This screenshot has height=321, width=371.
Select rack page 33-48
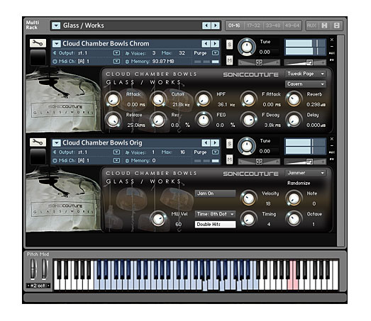pos(272,26)
